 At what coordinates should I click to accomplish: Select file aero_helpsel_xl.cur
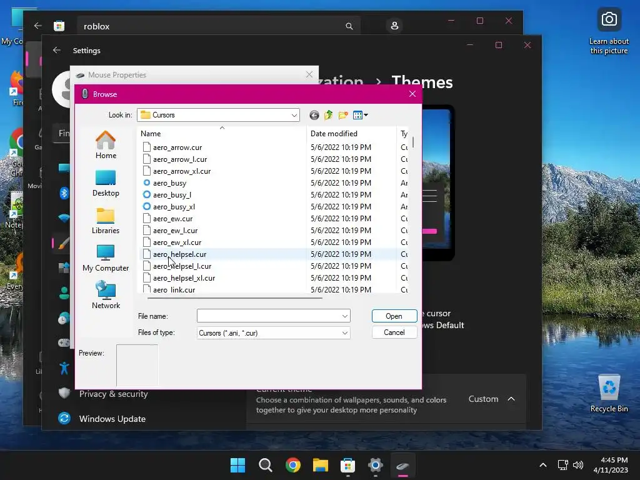[x=184, y=277]
